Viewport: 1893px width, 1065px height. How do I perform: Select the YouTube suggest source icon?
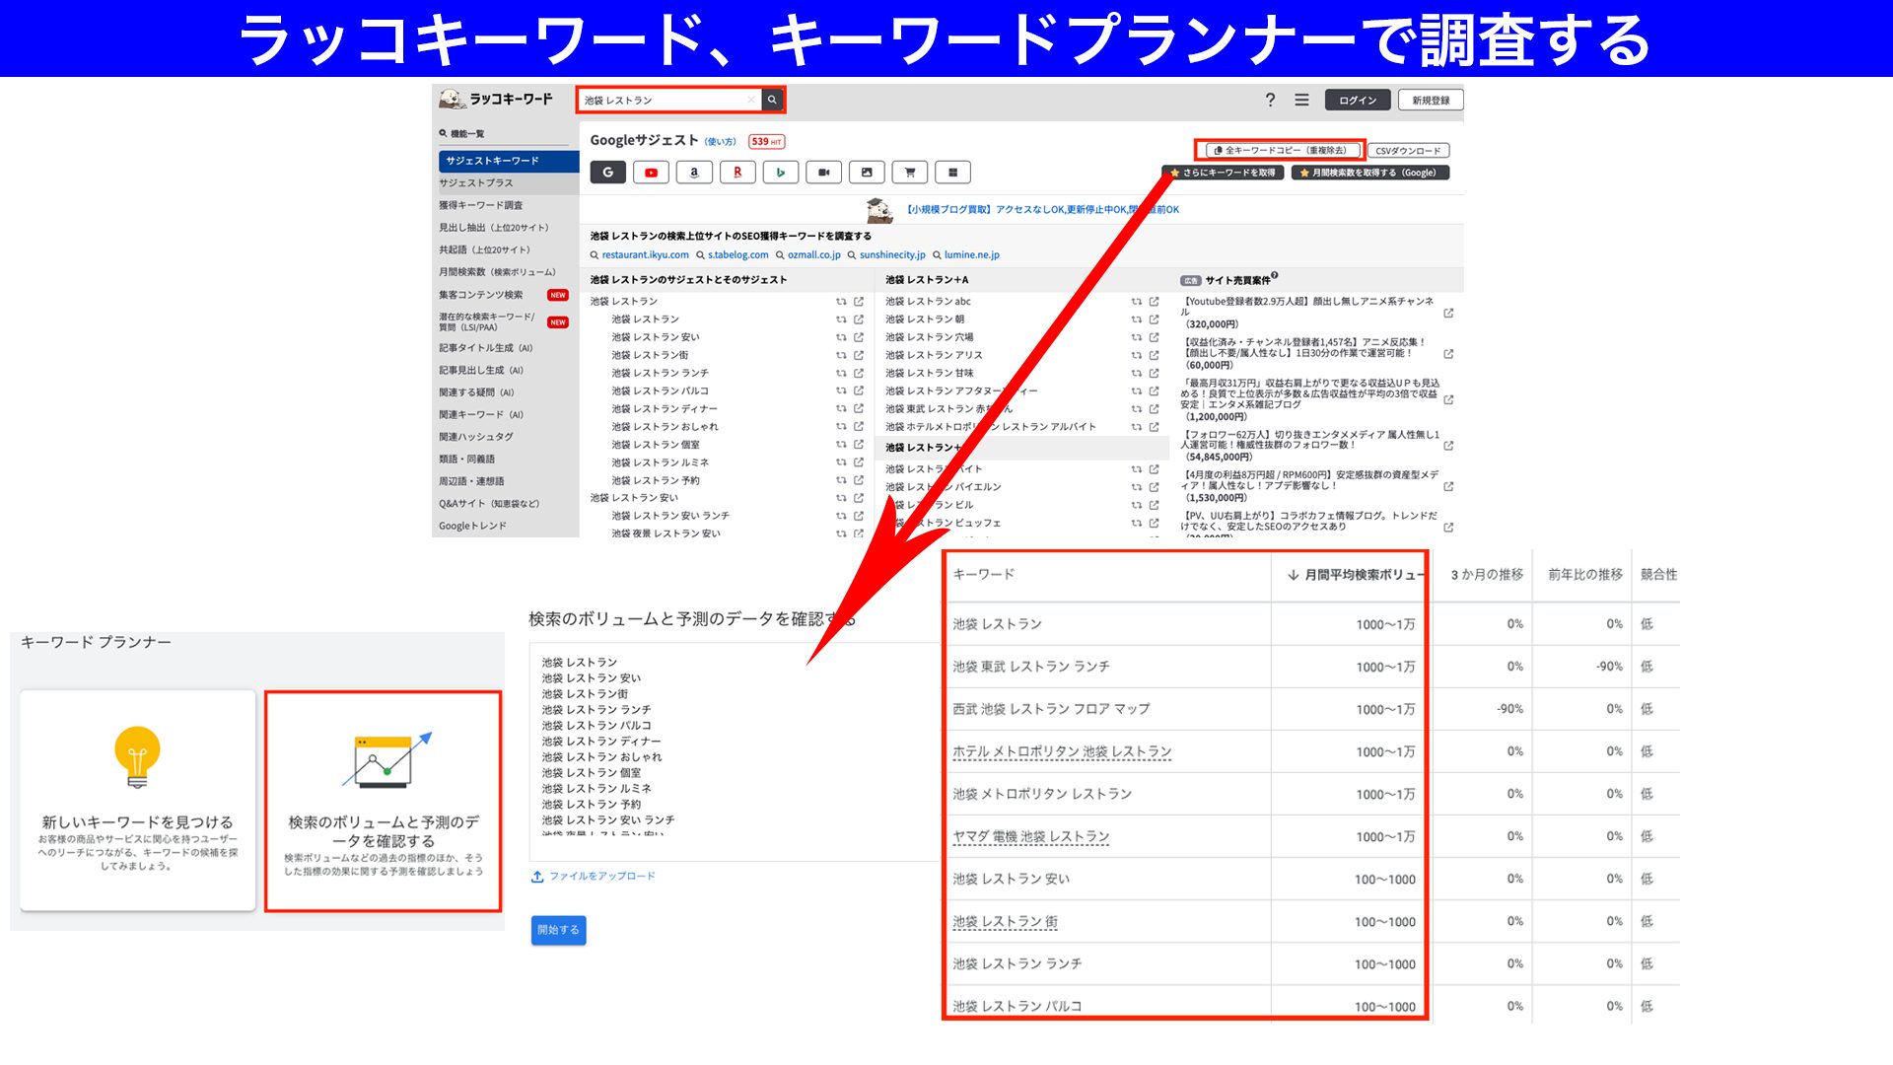[x=651, y=173]
